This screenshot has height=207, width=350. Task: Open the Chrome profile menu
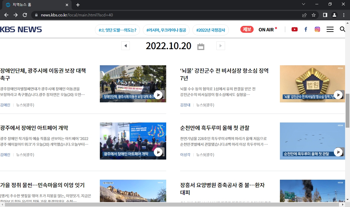tap(334, 15)
